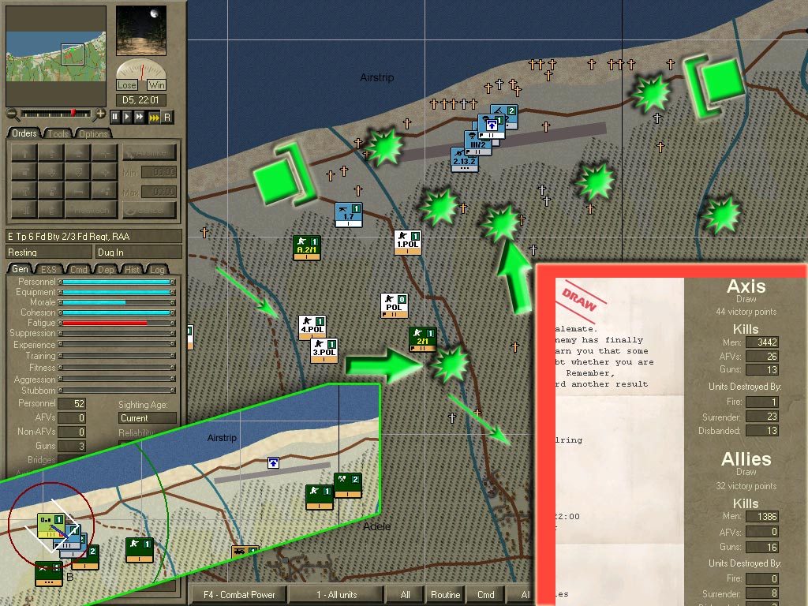The image size is (808, 606).
Task: Open the Options tab
Action: [x=93, y=133]
